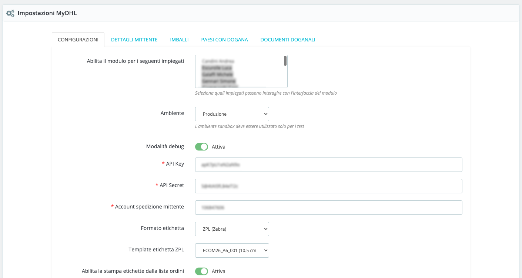
Task: Select the first employee in the list
Action: tap(218, 61)
